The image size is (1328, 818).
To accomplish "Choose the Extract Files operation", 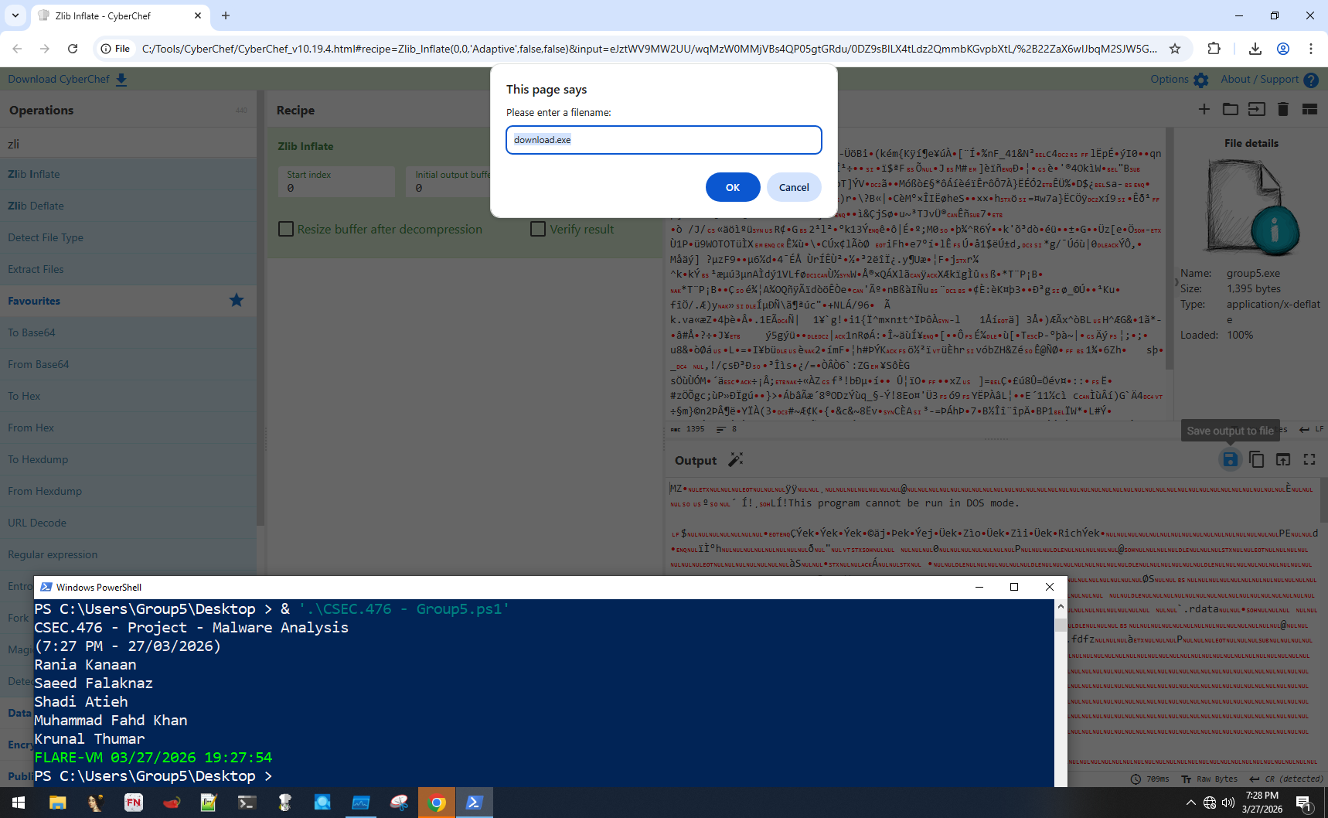I will click(128, 269).
